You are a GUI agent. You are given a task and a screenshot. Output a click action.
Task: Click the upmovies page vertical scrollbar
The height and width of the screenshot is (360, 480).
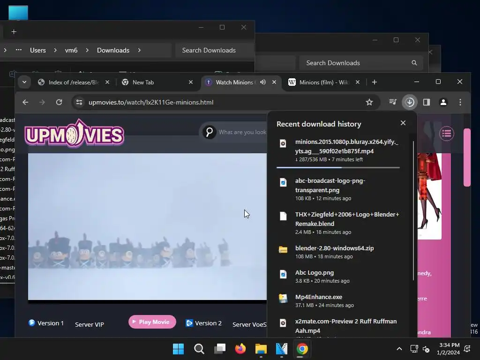[x=467, y=157]
